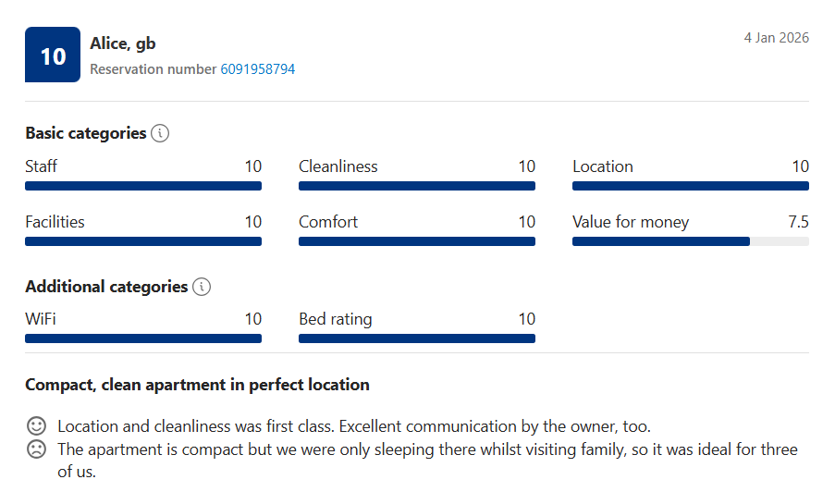
Task: Click the sad frowning face icon
Action: 36,450
